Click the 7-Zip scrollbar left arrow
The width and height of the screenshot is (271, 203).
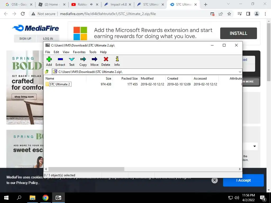pos(46,169)
